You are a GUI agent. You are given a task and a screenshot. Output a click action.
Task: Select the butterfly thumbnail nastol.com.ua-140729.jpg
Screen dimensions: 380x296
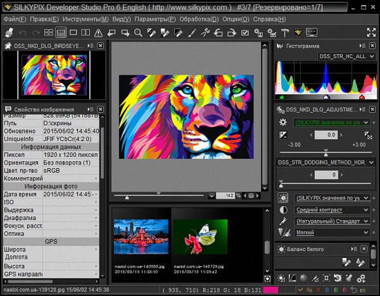click(200, 237)
